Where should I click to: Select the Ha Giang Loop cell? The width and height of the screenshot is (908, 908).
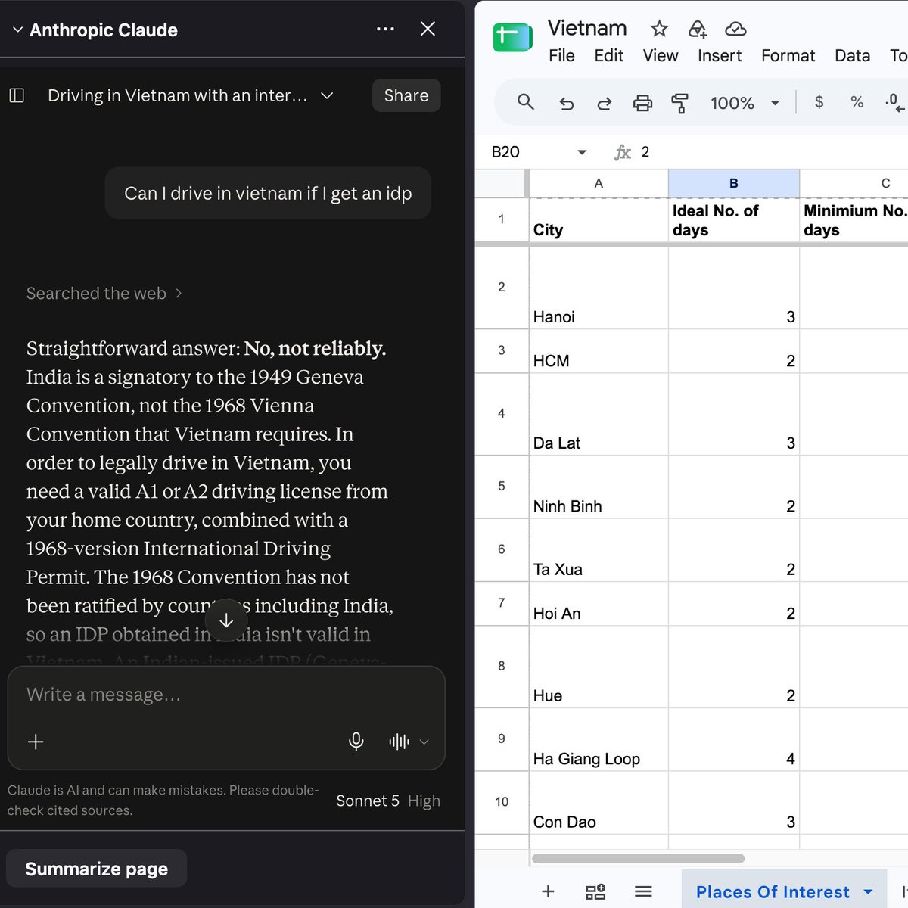599,739
